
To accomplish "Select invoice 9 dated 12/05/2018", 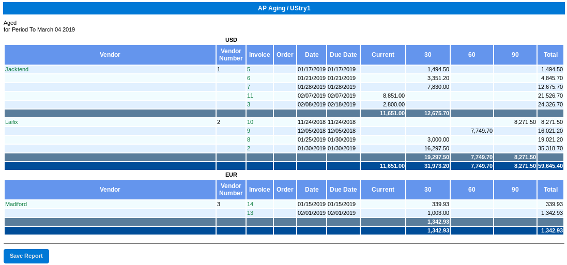I will pyautogui.click(x=249, y=131).
